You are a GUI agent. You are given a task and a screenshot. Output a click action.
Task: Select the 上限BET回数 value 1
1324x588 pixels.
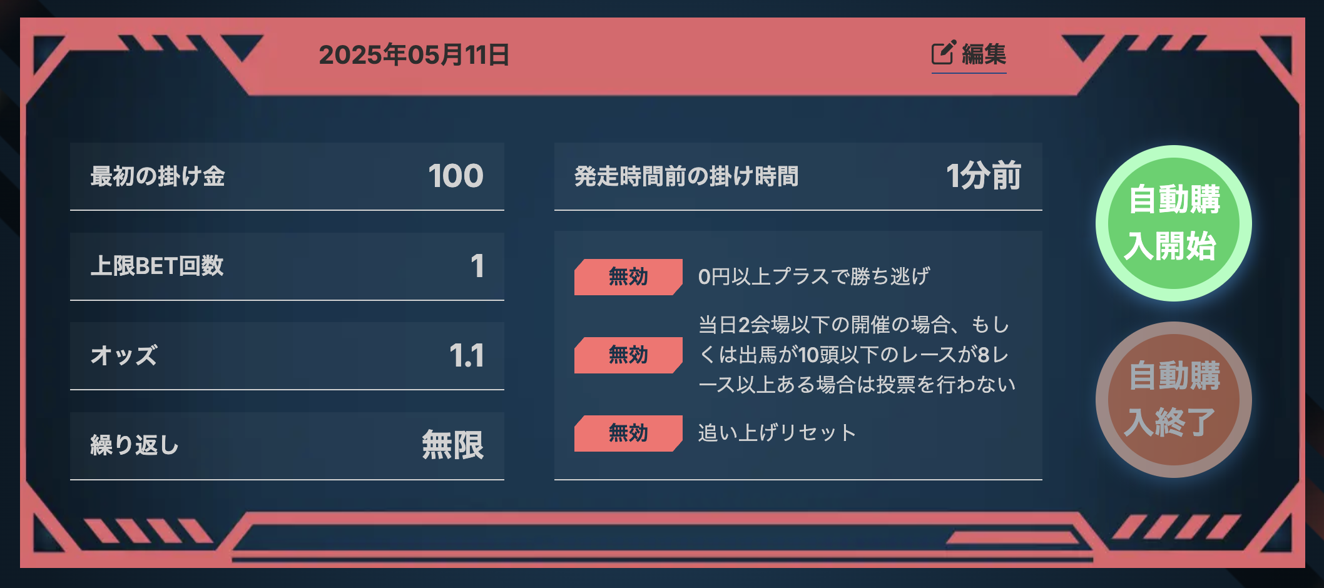[477, 266]
